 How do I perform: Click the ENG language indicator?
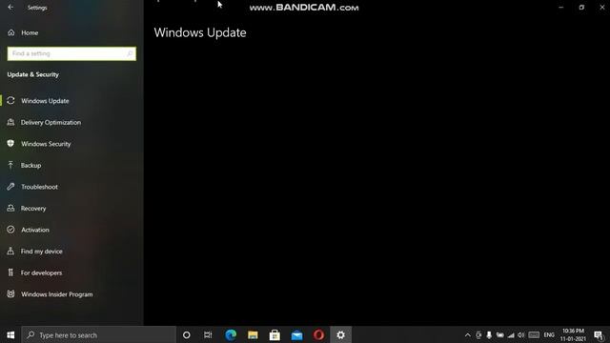pyautogui.click(x=549, y=335)
